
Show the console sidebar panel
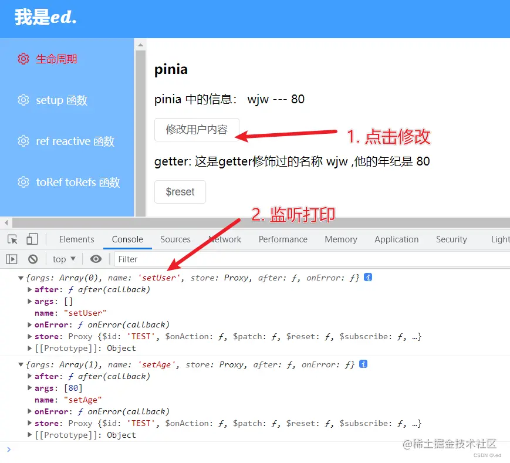coord(11,259)
